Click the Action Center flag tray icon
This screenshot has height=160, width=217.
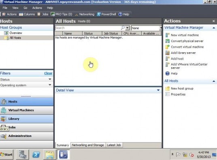pyautogui.click(x=178, y=155)
